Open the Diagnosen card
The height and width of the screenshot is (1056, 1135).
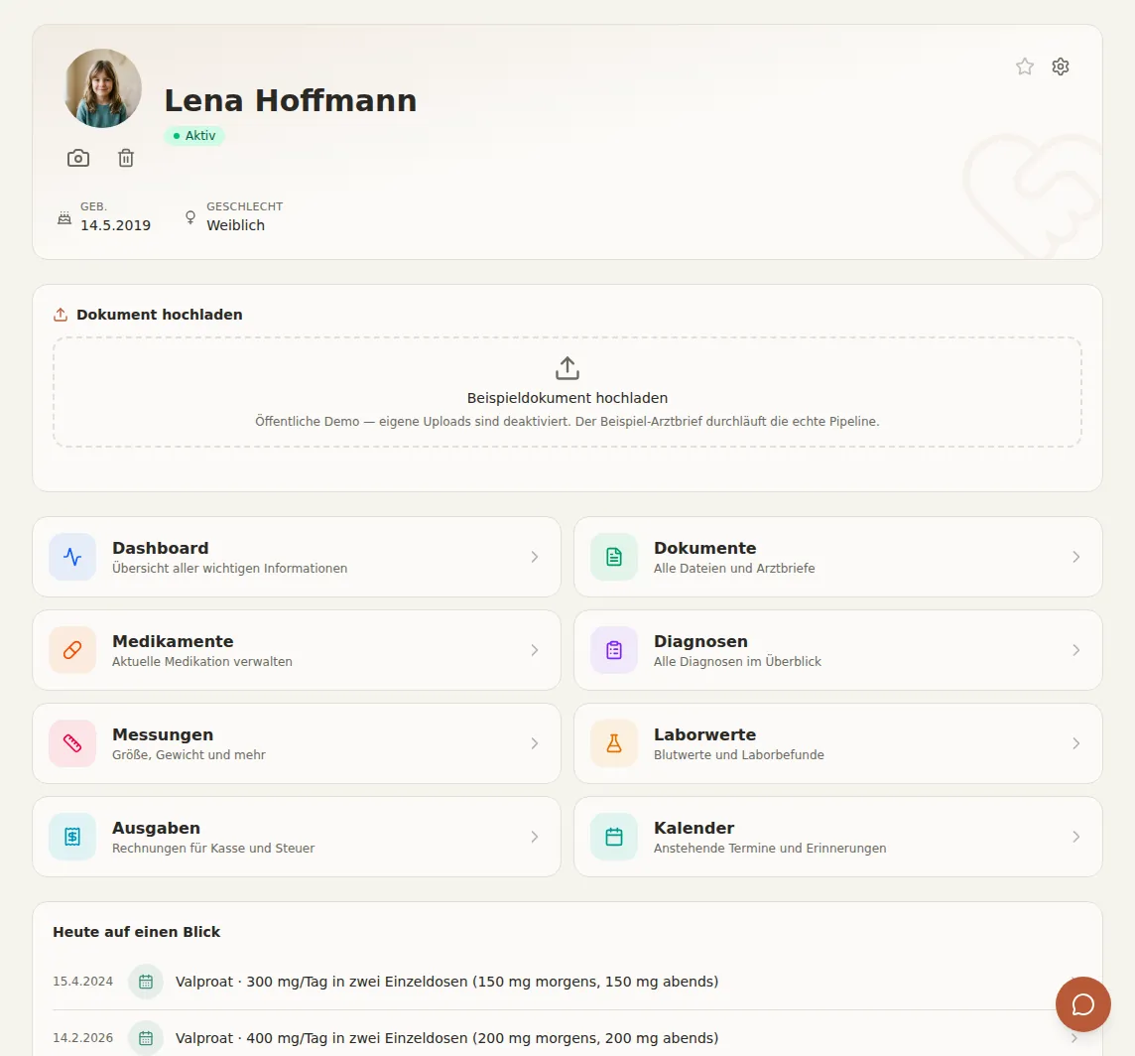coord(838,650)
